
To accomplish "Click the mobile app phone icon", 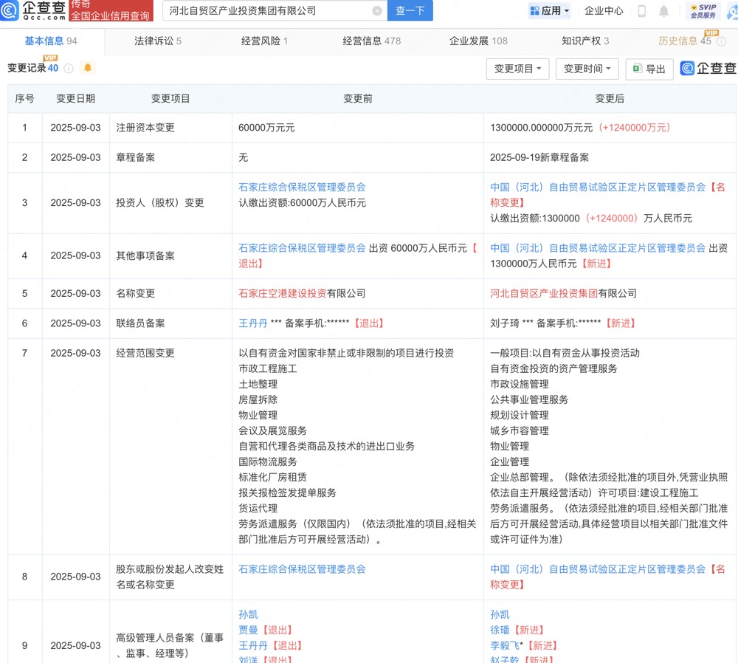I will tap(641, 10).
